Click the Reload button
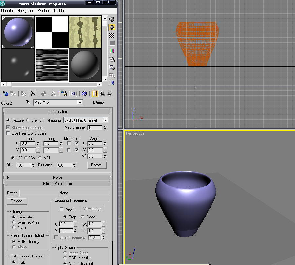This screenshot has width=295, height=265. pos(16,201)
